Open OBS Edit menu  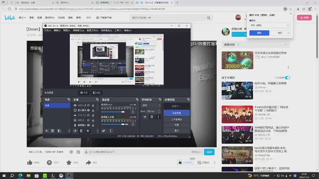pyautogui.click(x=57, y=31)
